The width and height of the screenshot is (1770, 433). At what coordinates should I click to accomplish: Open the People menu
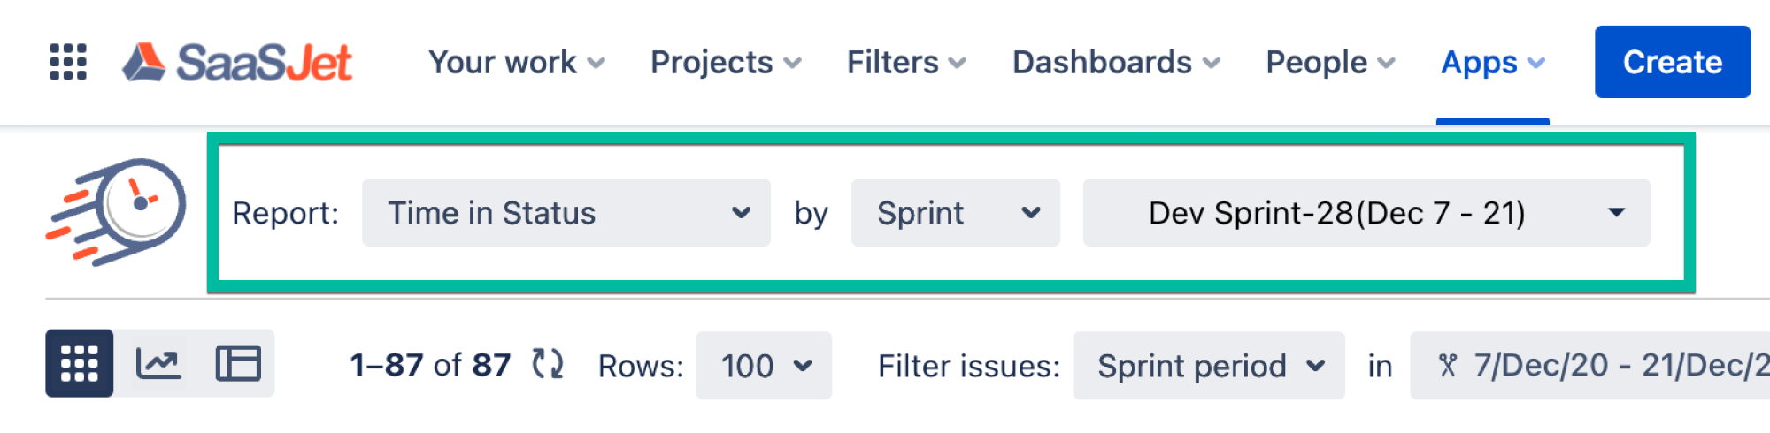tap(1330, 63)
